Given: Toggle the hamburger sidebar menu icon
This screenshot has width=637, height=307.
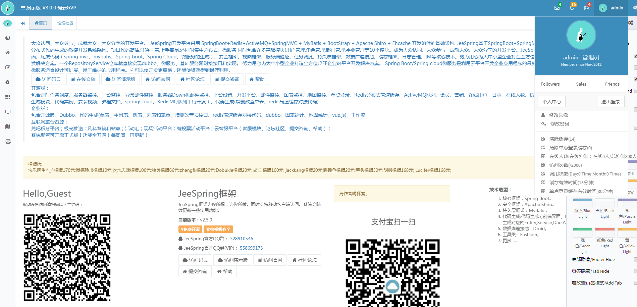Looking at the screenshot, I should [x=23, y=8].
